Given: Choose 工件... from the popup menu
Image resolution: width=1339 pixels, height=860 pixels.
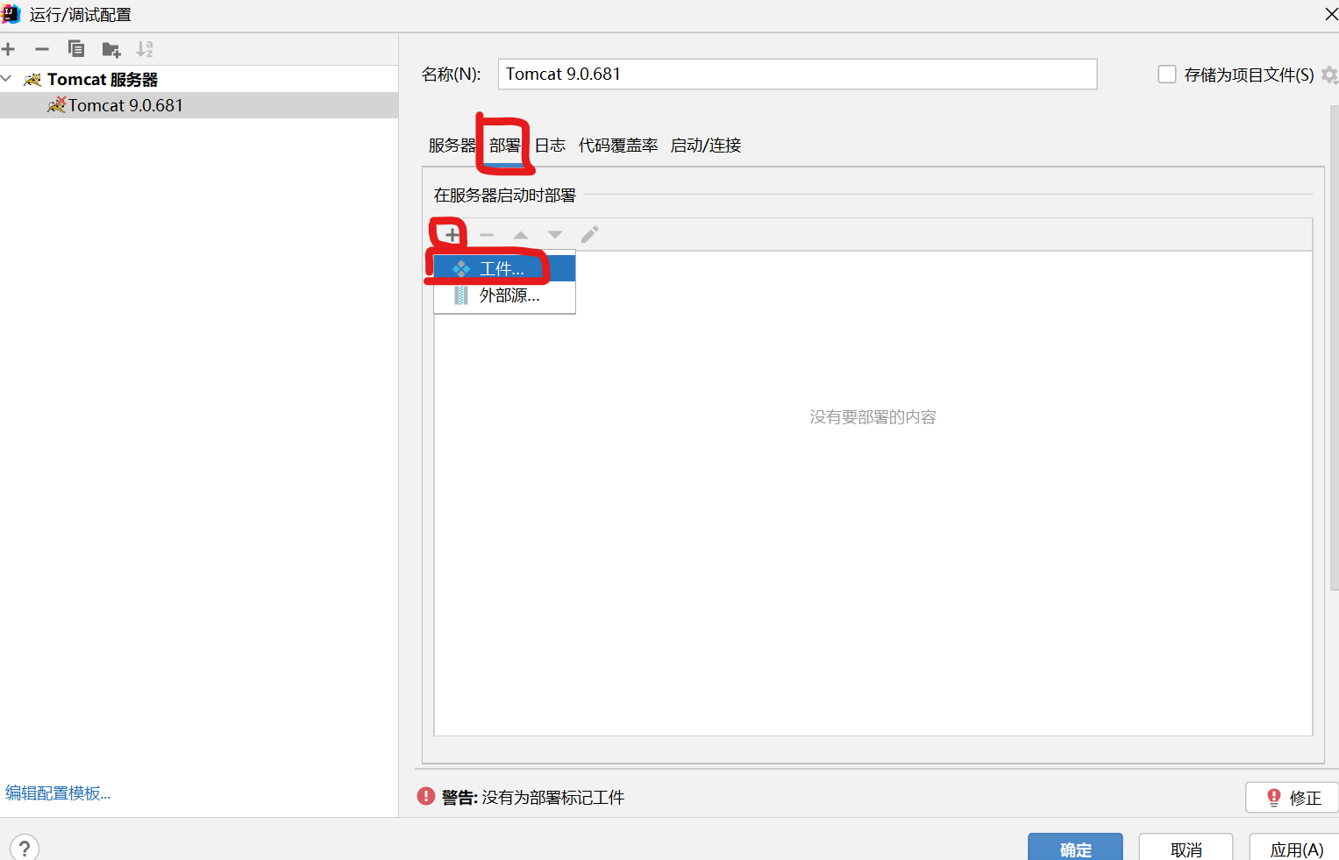Looking at the screenshot, I should pos(504,268).
